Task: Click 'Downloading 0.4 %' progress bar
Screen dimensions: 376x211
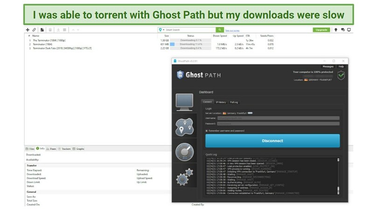Action: [x=191, y=48]
